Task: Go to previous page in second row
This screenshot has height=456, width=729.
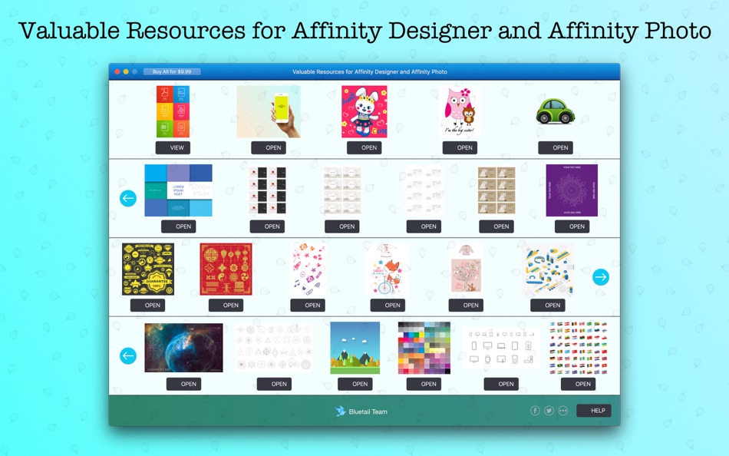Action: point(128,198)
